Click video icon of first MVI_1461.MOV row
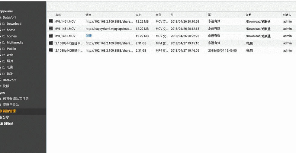This screenshot has width=296, height=153. 51,21
